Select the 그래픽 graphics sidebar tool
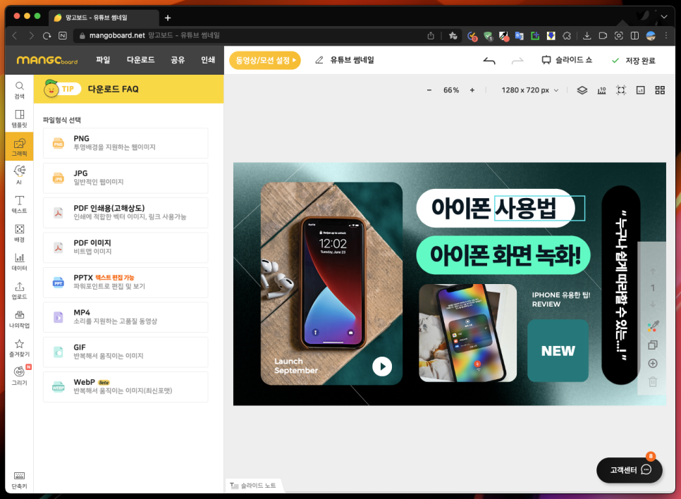This screenshot has width=681, height=499. [x=19, y=147]
